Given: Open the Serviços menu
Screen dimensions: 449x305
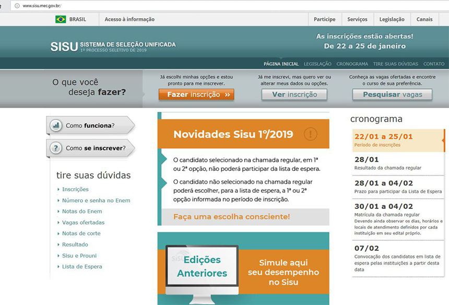Looking at the screenshot, I should coord(357,19).
